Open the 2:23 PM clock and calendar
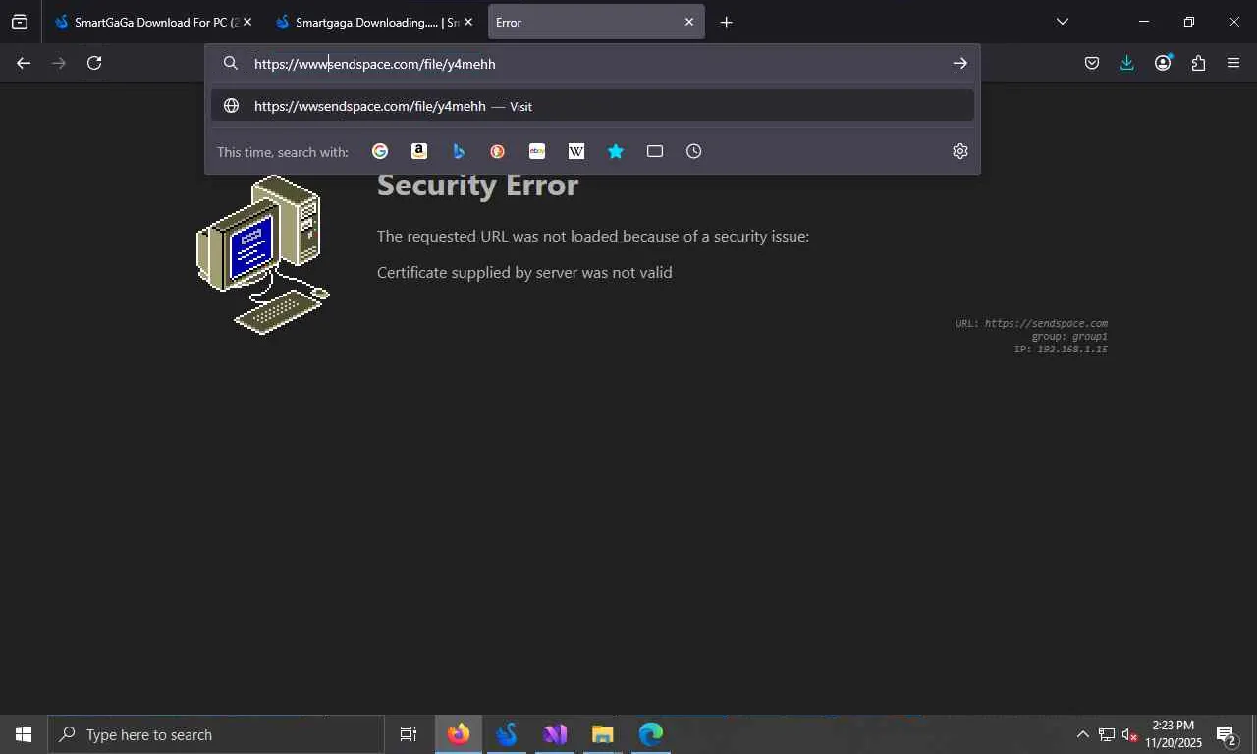Viewport: 1257px width, 754px height. point(1174,734)
